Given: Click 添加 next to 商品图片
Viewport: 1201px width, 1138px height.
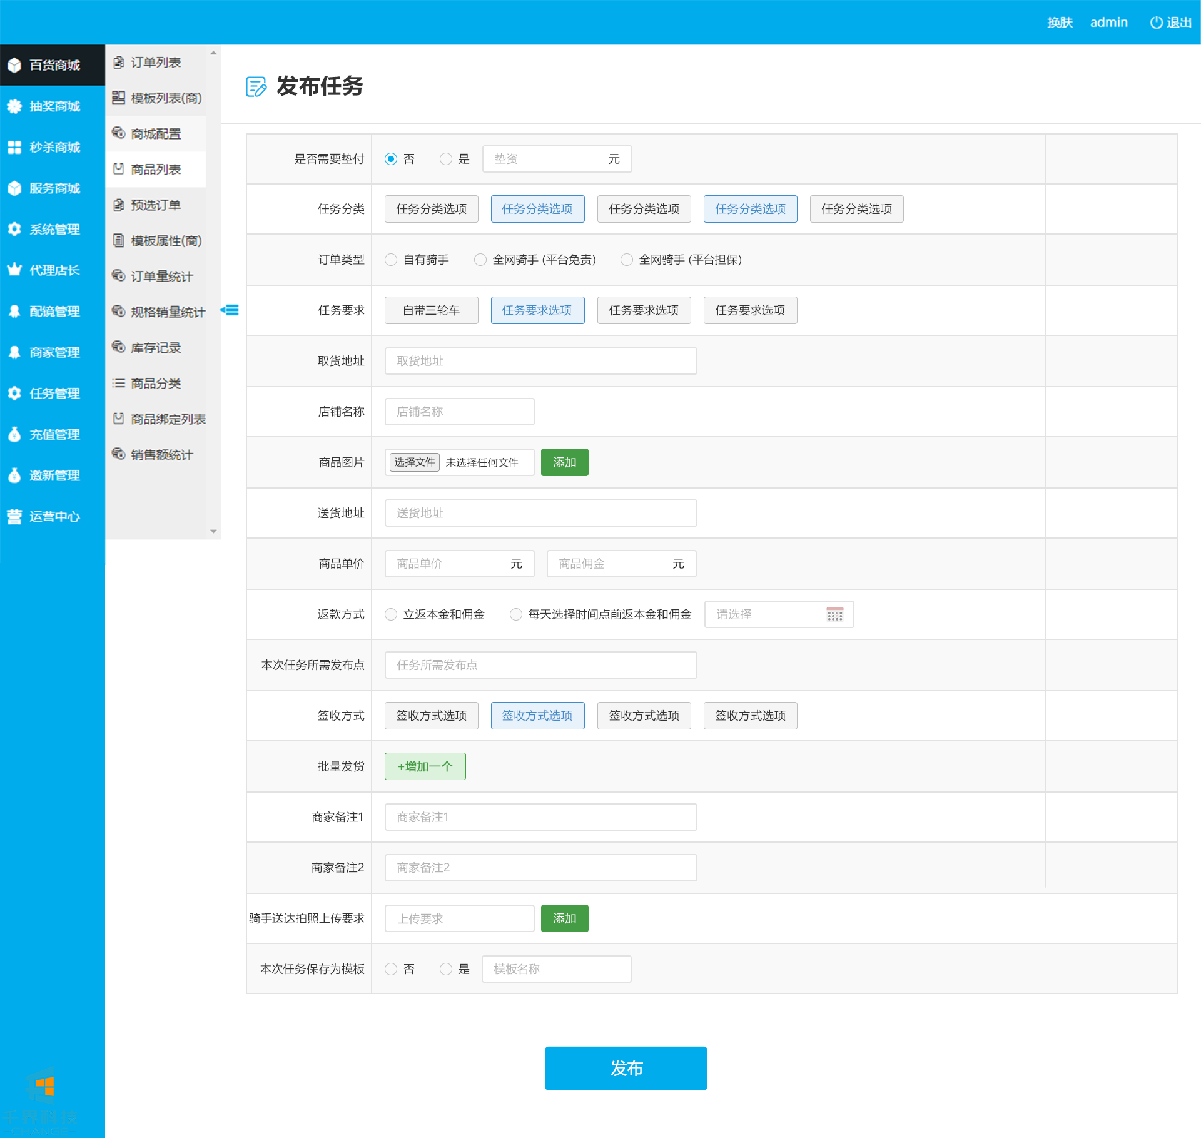Looking at the screenshot, I should [x=564, y=462].
